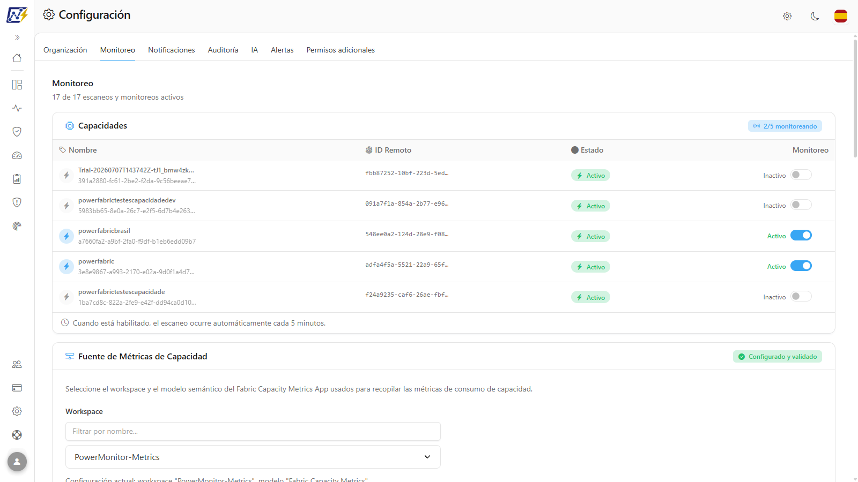Toggle dark mode moon icon
Viewport: 858px width, 482px height.
click(815, 16)
